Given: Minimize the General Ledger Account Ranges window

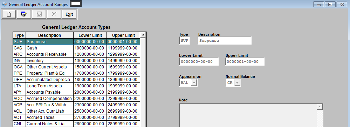Looking at the screenshot, I should pos(318,4).
